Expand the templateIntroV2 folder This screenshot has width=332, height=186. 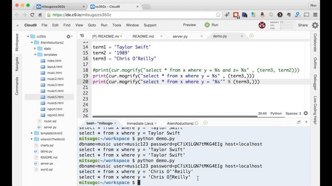click(32, 133)
